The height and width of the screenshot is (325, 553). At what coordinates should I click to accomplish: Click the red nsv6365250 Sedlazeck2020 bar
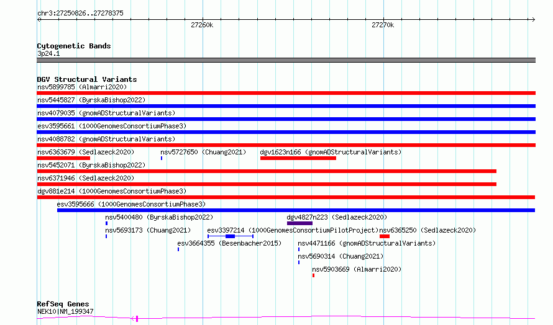point(385,236)
